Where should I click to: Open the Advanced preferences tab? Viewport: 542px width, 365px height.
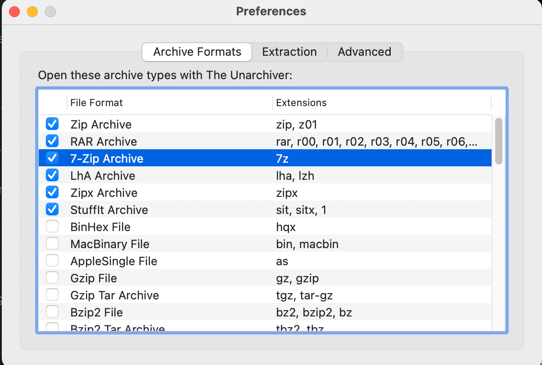click(x=365, y=52)
